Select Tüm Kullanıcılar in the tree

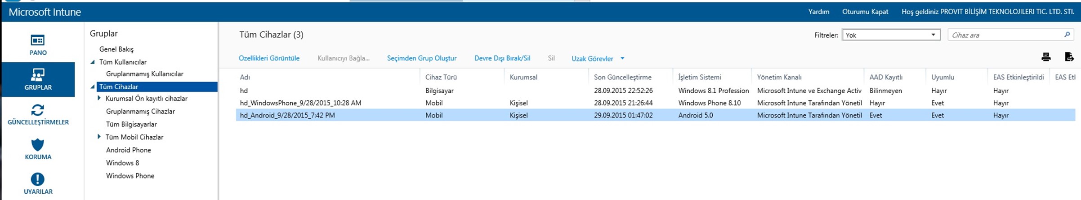click(x=123, y=62)
